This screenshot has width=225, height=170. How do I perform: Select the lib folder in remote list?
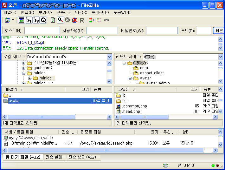(166, 95)
